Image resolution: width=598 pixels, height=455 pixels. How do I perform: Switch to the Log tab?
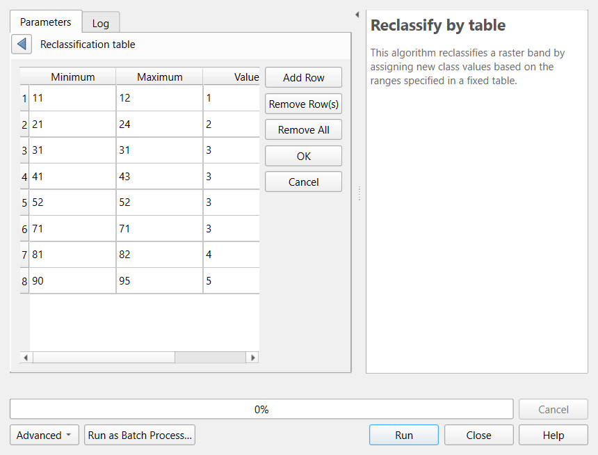(x=101, y=24)
